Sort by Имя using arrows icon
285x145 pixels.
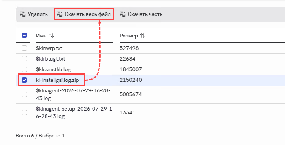click(x=51, y=36)
